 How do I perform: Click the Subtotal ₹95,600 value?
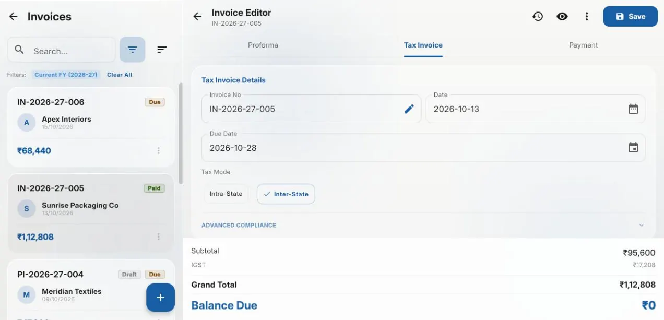point(639,253)
